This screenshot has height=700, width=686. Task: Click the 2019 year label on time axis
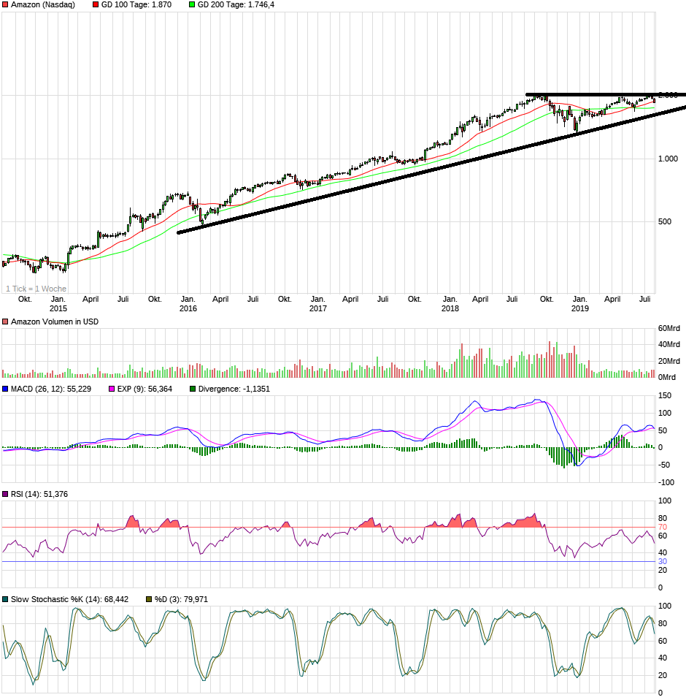pyautogui.click(x=580, y=308)
